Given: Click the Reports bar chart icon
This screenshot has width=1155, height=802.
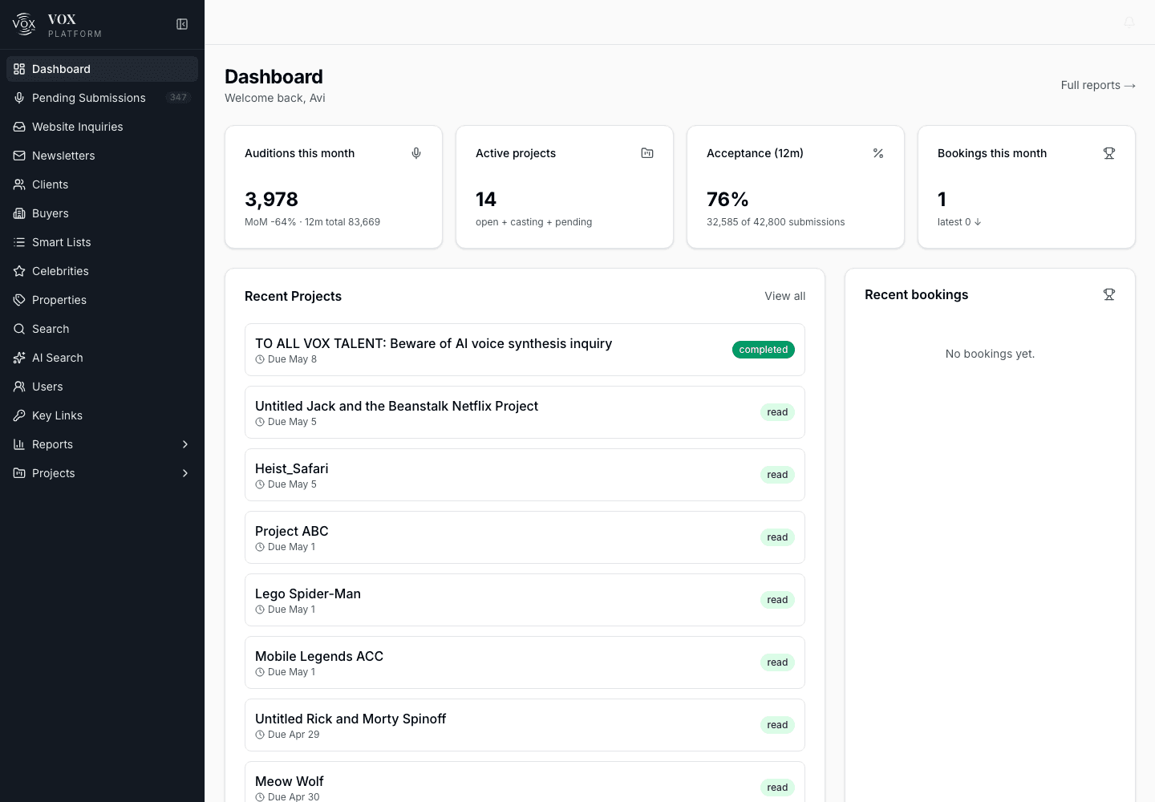Looking at the screenshot, I should (19, 444).
